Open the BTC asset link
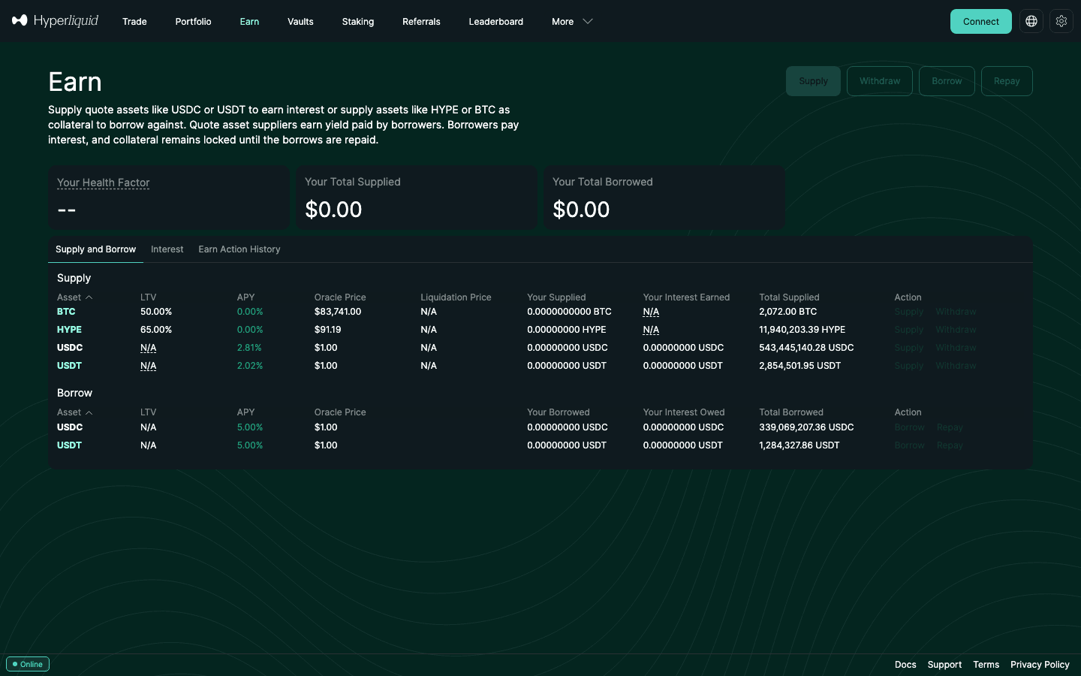The height and width of the screenshot is (676, 1081). click(x=66, y=312)
